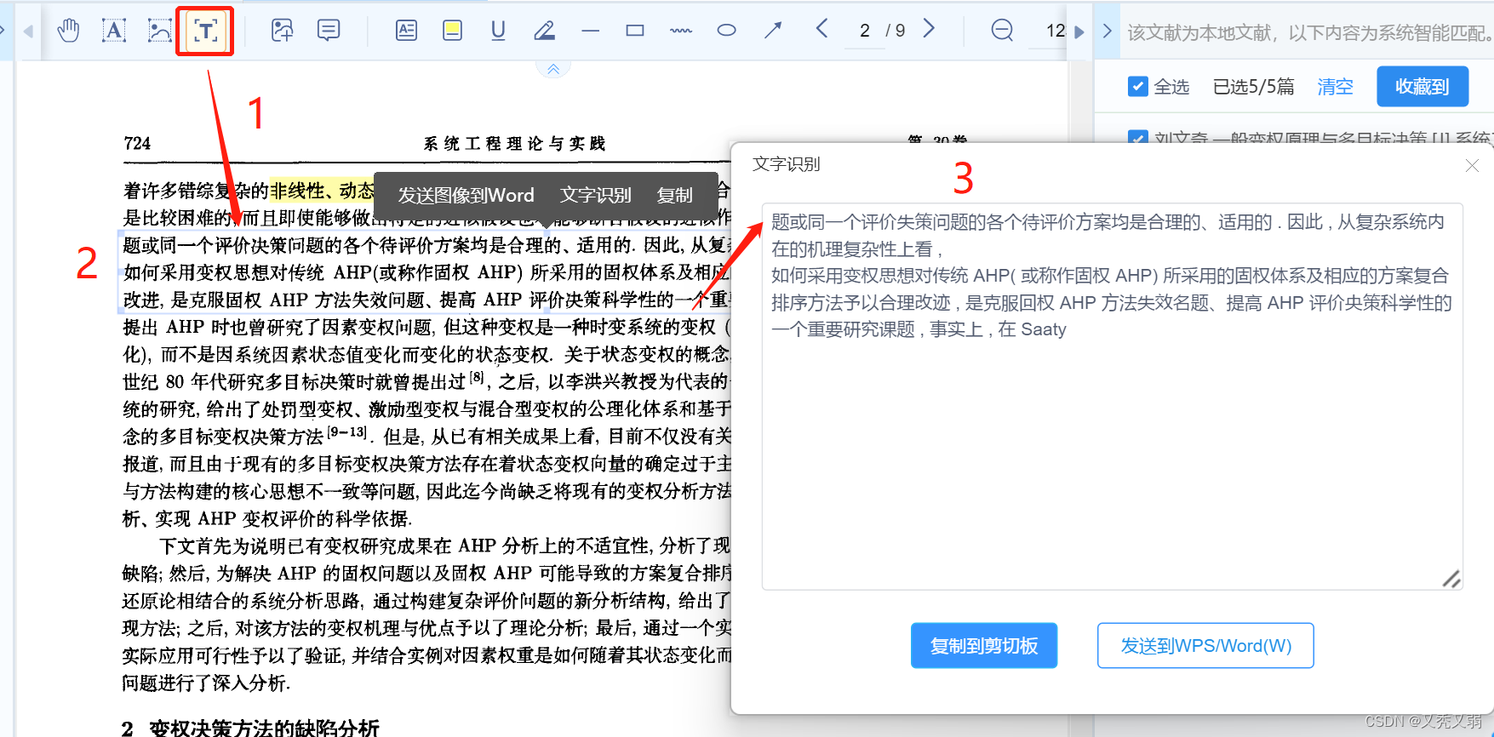Edit the current page number field

864,31
